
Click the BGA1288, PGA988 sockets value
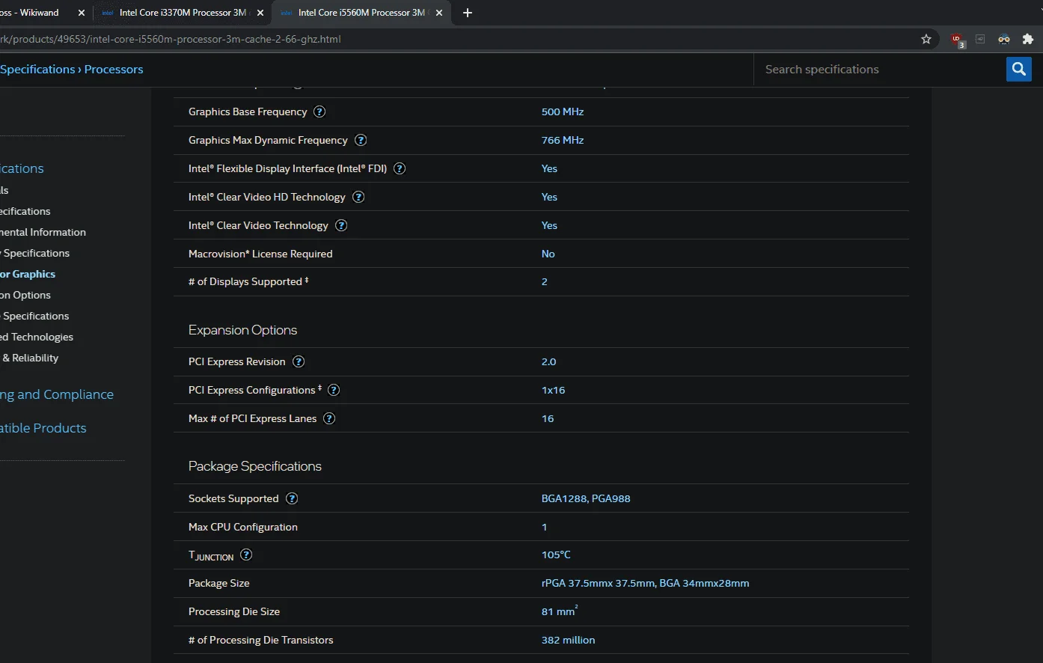(x=586, y=498)
